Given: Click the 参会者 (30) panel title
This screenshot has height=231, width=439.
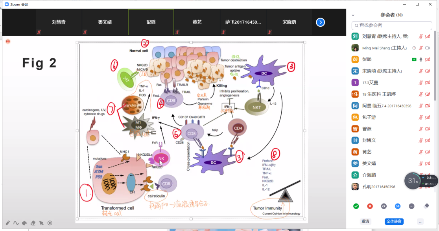Looking at the screenshot, I should click(391, 15).
